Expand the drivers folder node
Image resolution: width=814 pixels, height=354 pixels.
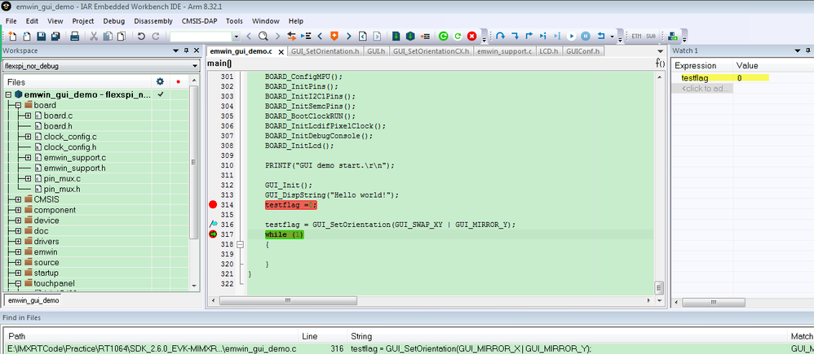(18, 242)
